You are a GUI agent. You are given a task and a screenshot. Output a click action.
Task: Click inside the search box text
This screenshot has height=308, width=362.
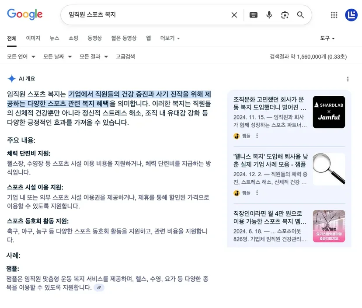[x=92, y=14]
